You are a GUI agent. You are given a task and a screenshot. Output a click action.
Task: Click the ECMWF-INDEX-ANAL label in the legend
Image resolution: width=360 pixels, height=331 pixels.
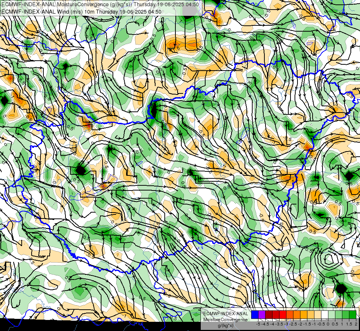tap(225, 314)
